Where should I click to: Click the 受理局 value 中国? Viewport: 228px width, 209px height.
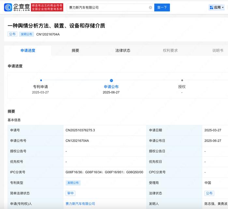(208, 183)
